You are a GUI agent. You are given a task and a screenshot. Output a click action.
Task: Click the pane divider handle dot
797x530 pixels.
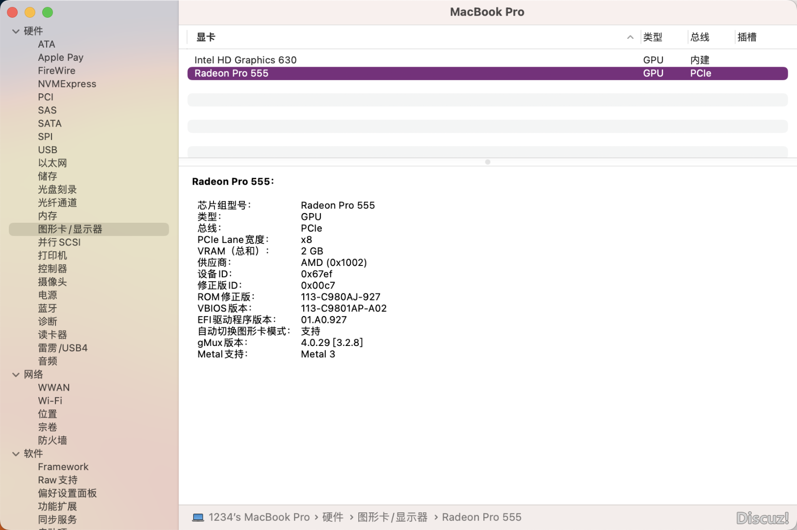487,162
